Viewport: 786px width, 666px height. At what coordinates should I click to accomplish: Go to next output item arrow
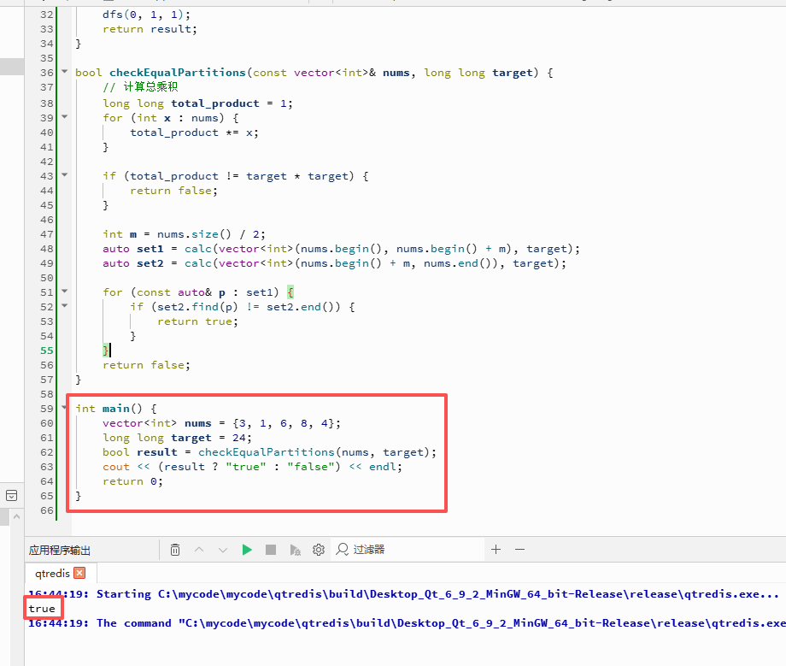point(223,550)
